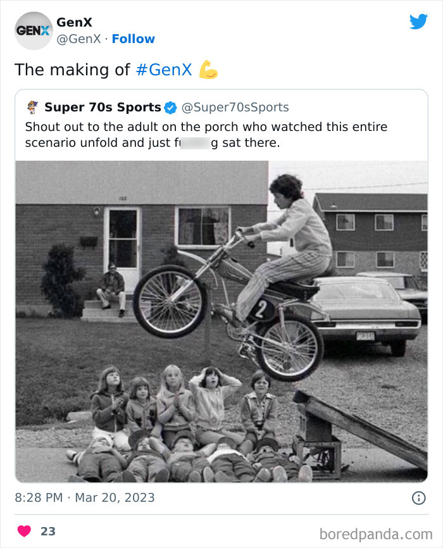This screenshot has height=548, width=443.
Task: Like the tweet with the heart icon
Action: (x=24, y=532)
